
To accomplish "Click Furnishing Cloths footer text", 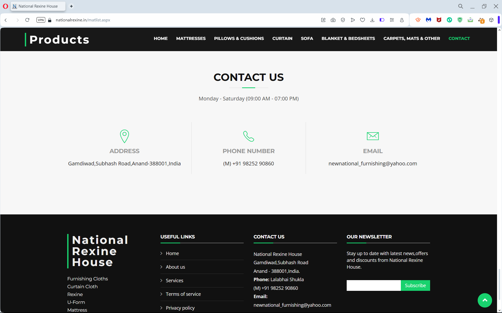I will point(88,279).
